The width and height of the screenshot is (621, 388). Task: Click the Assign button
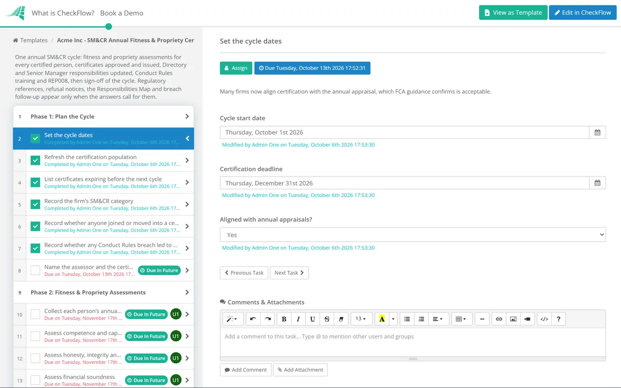236,68
